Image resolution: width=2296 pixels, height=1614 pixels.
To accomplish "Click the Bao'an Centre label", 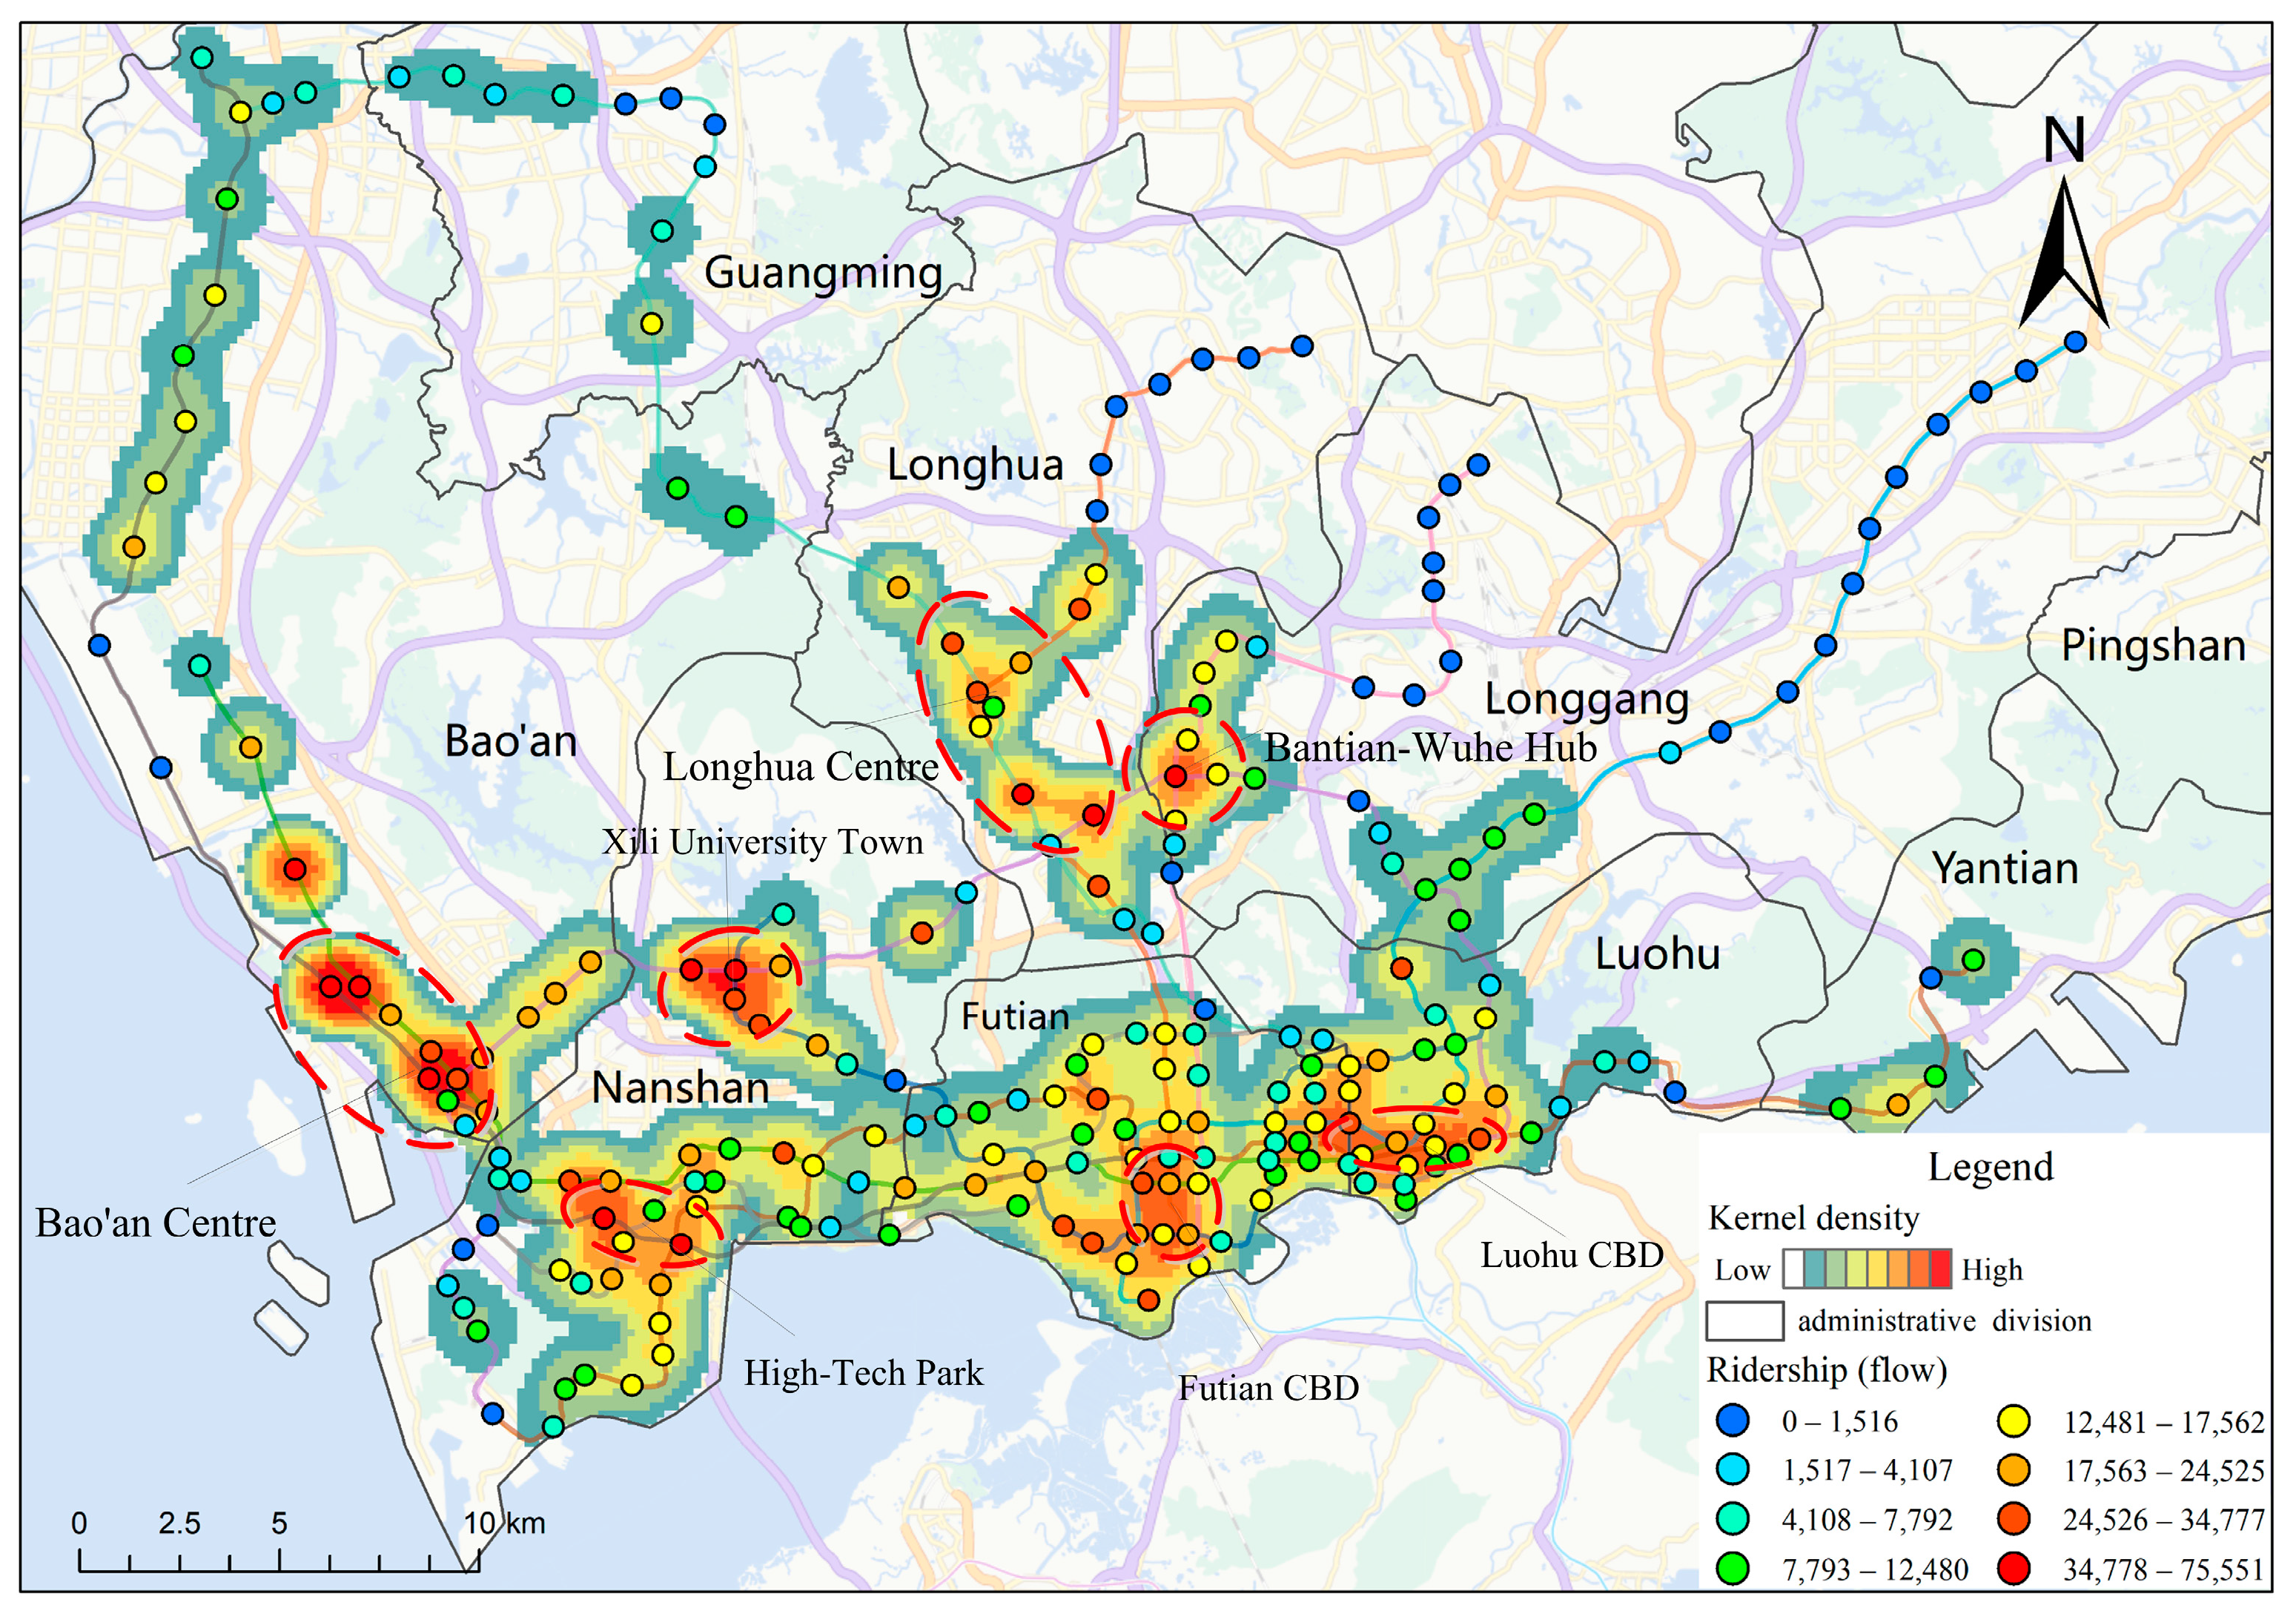I will click(155, 1223).
